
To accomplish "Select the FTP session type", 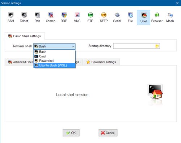I will (90, 17).
